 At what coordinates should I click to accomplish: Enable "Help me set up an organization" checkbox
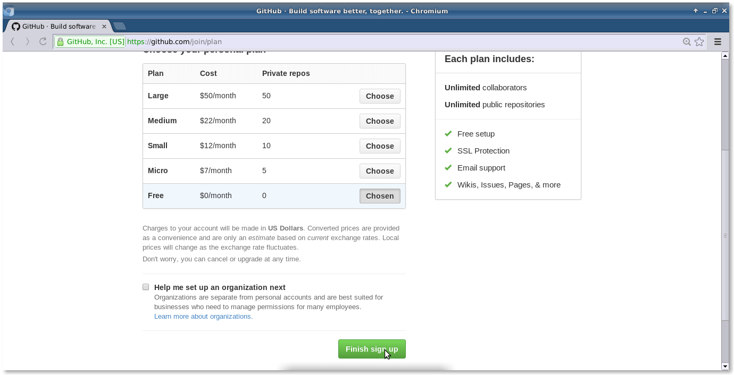tap(146, 287)
